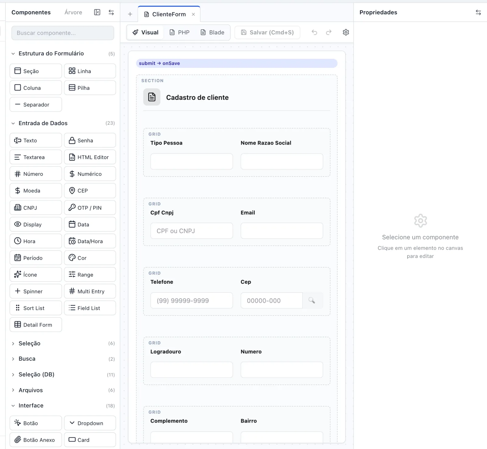Select the Pilha component
Viewport: 487px width, 449px height.
click(90, 88)
